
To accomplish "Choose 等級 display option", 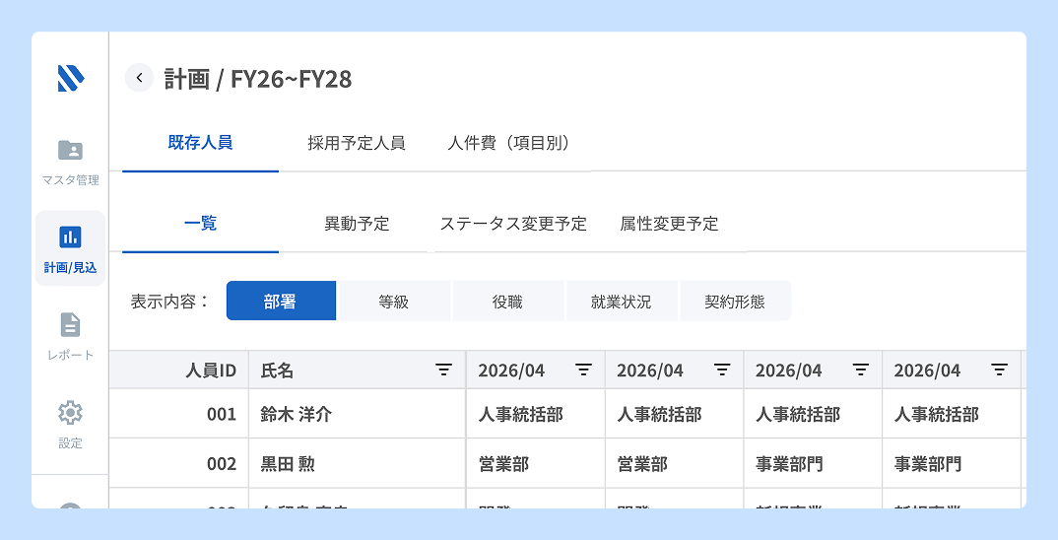I will coord(394,302).
